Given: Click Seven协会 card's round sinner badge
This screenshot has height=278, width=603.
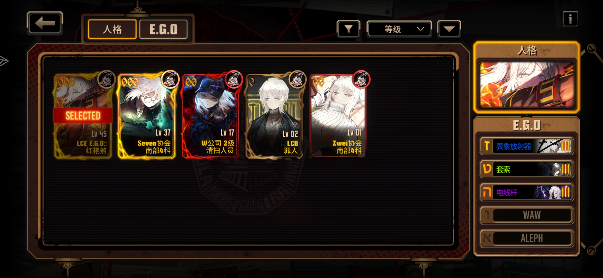Looking at the screenshot, I should pos(170,80).
